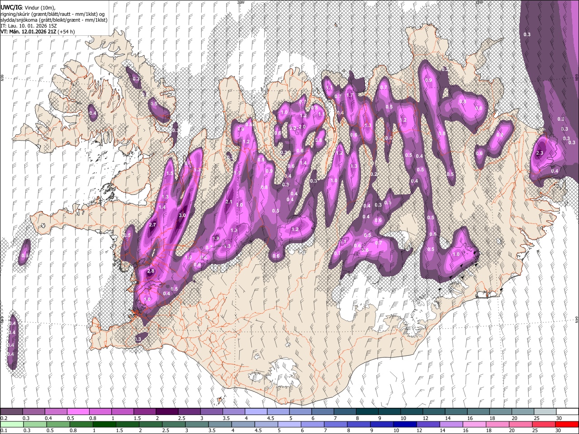The height and width of the screenshot is (434, 579).
Task: Click the 'rigning/skúrir' legend description line
Action: (52, 14)
